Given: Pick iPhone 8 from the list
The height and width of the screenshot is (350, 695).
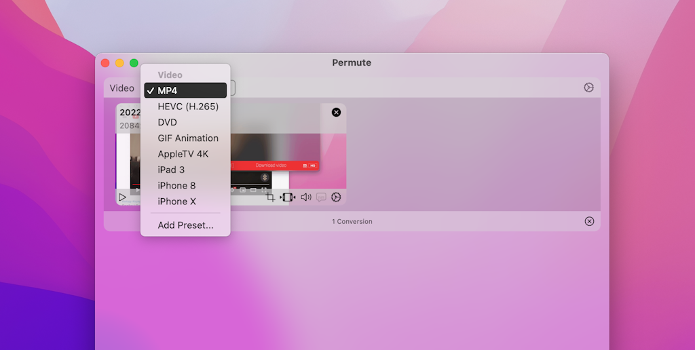Looking at the screenshot, I should (185, 186).
